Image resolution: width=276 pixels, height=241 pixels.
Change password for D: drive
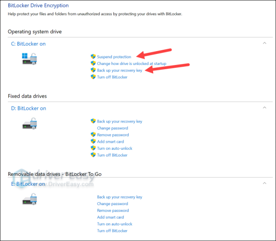click(x=113, y=128)
